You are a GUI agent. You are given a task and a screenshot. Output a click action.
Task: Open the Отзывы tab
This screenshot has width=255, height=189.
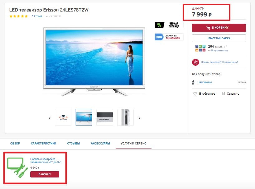click(74, 143)
